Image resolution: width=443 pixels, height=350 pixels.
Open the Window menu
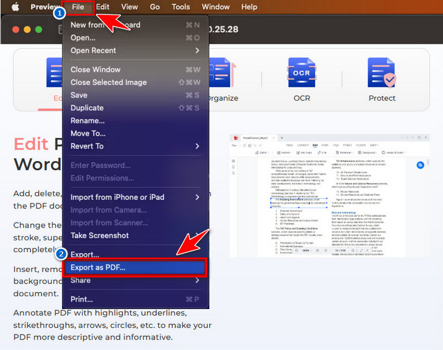click(x=215, y=7)
